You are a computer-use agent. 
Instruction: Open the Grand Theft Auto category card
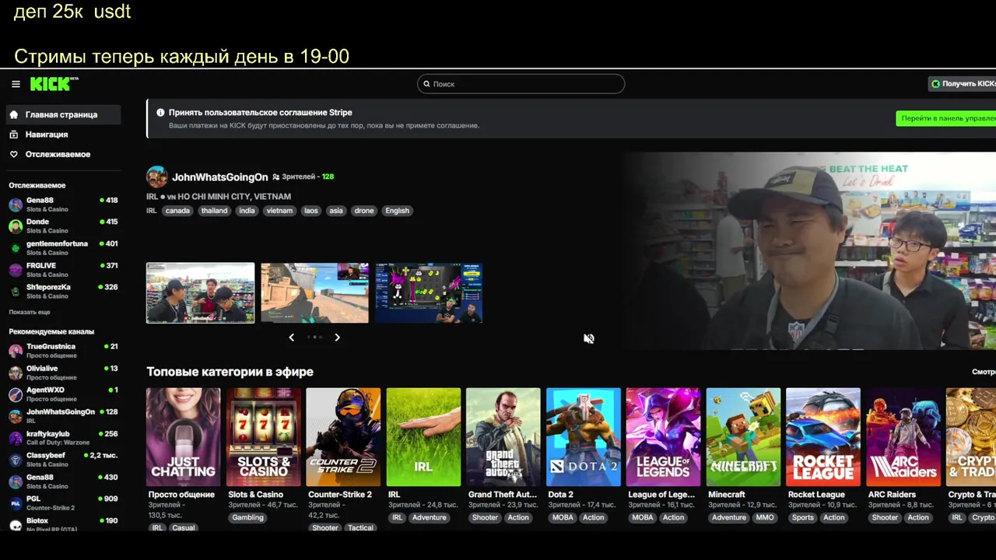coord(503,437)
